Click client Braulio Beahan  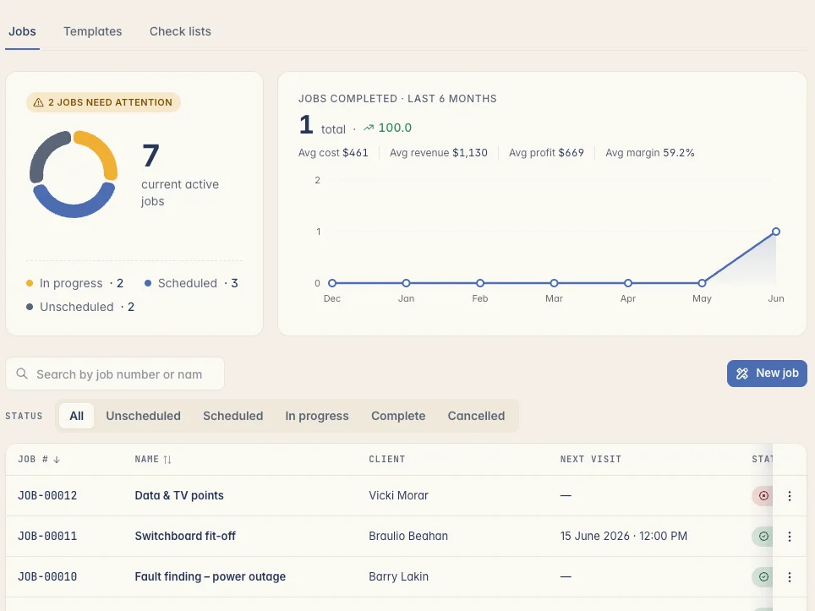(x=408, y=536)
